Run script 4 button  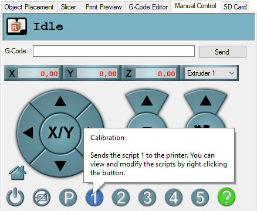(x=174, y=198)
